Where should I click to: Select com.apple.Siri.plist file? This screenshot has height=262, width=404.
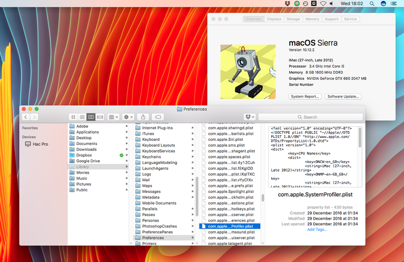click(x=230, y=139)
